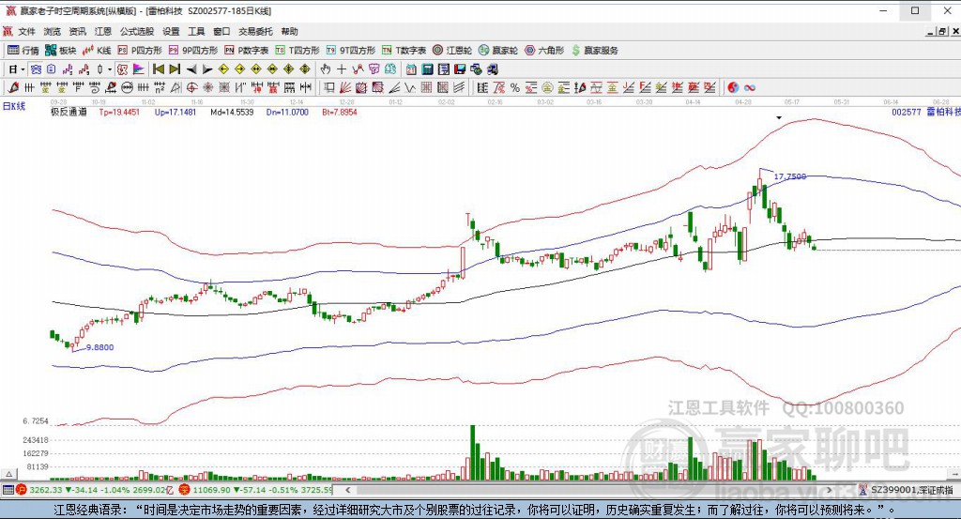Open the 江恩轮 Gann wheel

pyautogui.click(x=452, y=51)
